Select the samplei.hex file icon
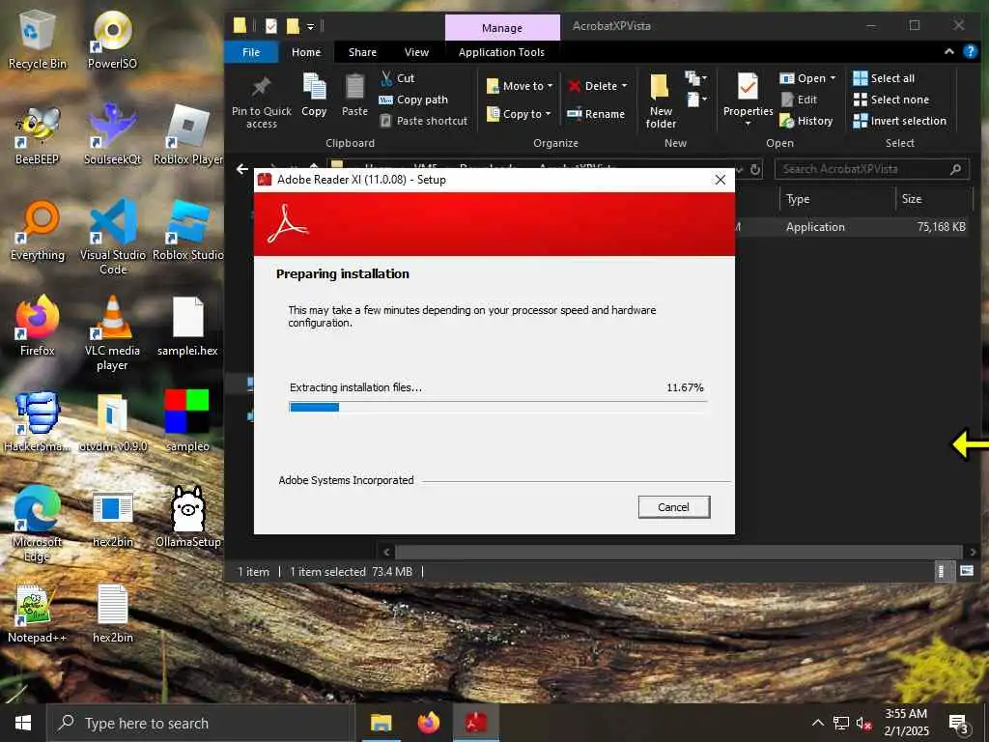 tap(188, 327)
